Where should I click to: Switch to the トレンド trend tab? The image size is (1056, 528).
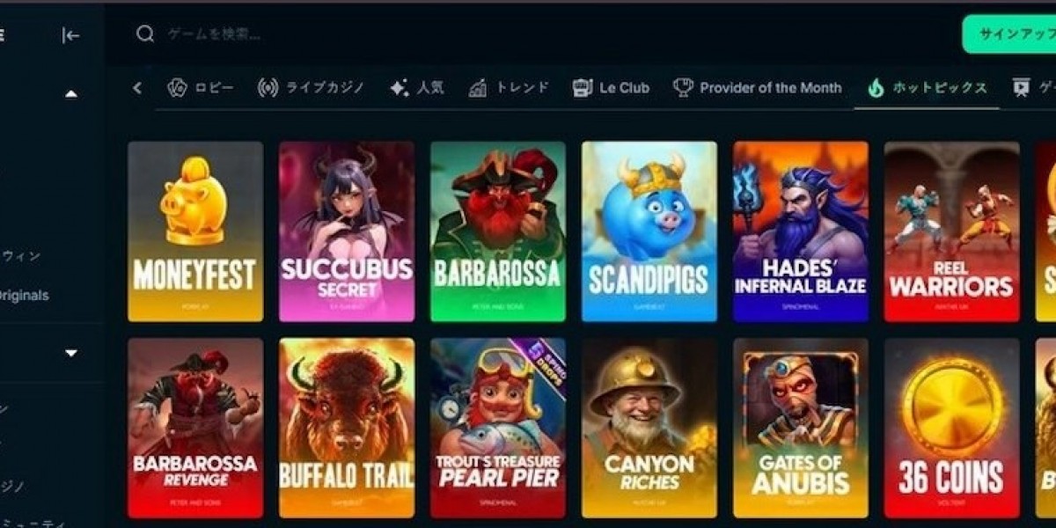(x=509, y=87)
